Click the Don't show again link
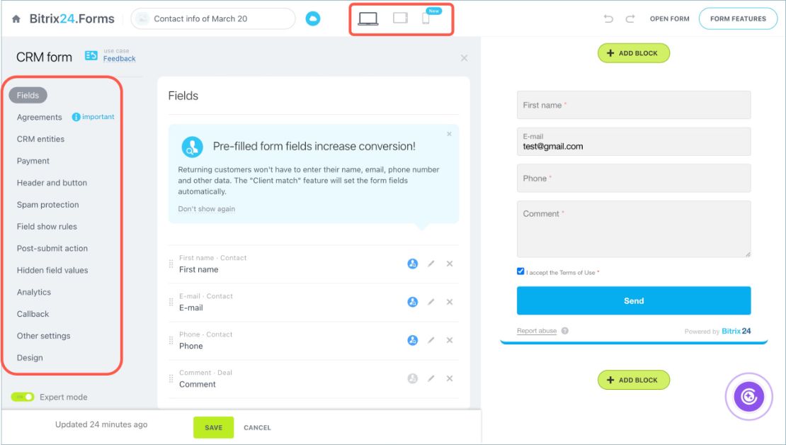786x445 pixels. (x=207, y=209)
